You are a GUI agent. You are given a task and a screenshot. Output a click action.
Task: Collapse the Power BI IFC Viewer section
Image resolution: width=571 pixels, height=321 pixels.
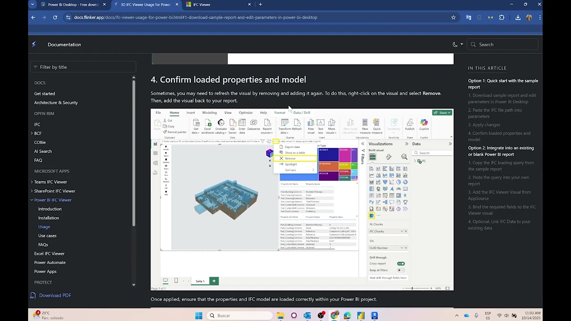32,200
